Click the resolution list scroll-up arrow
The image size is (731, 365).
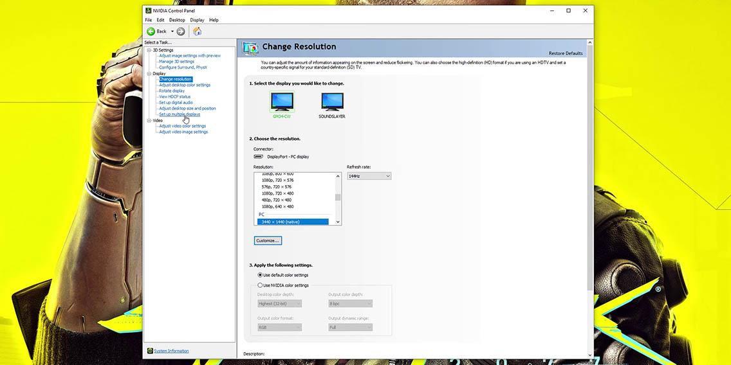click(x=338, y=176)
